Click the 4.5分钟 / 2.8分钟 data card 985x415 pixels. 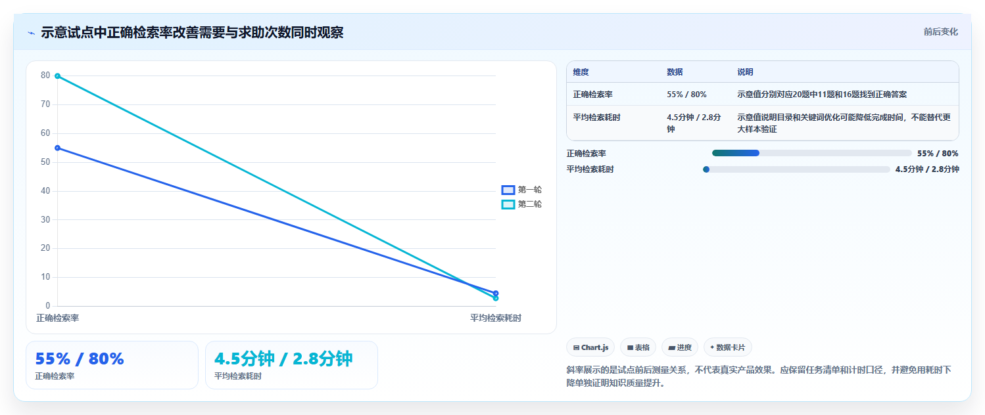291,365
